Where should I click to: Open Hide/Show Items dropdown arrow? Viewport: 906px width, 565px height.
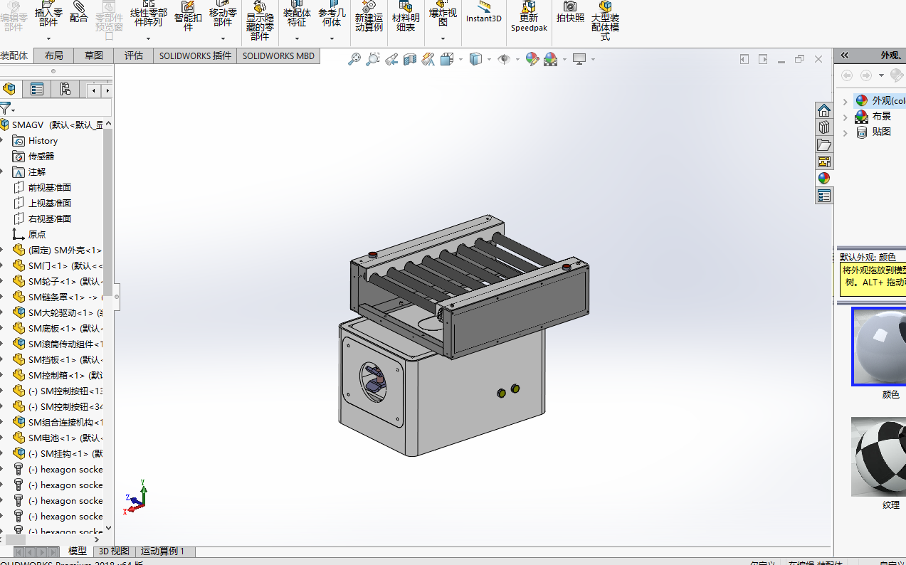[x=517, y=60]
